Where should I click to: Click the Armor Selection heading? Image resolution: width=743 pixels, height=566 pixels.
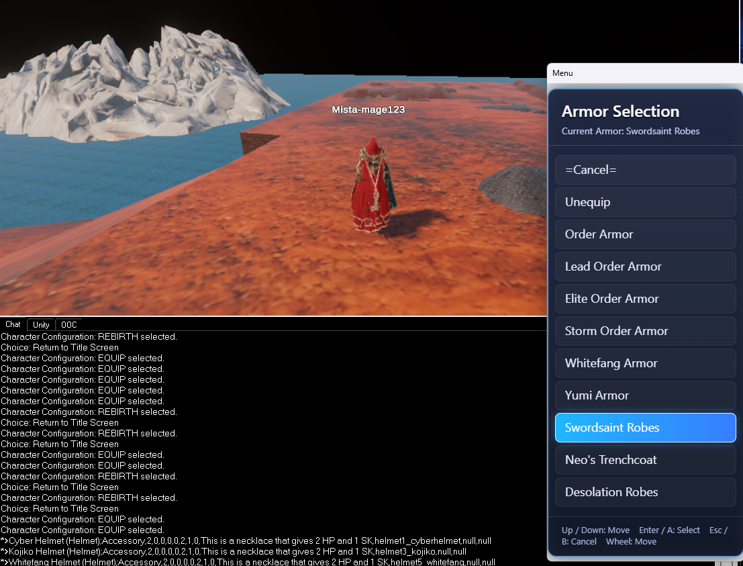[x=620, y=111]
